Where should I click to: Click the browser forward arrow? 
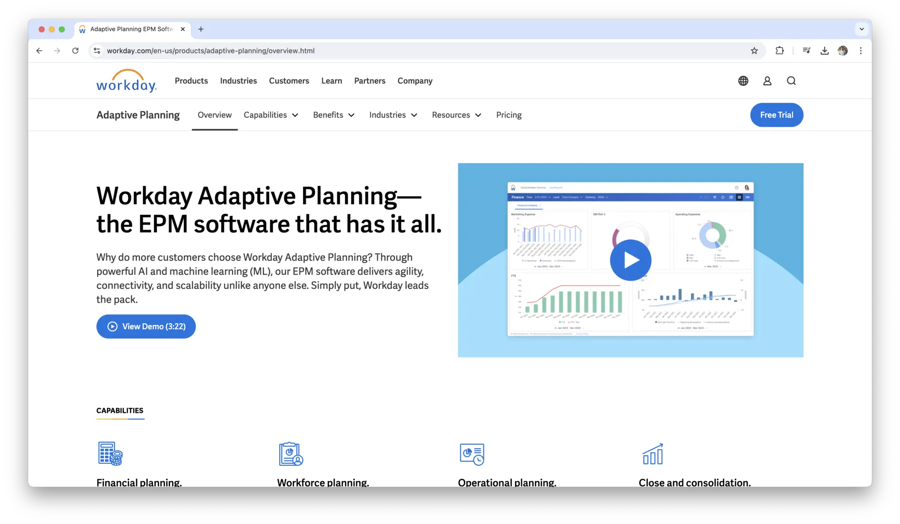[x=57, y=50]
